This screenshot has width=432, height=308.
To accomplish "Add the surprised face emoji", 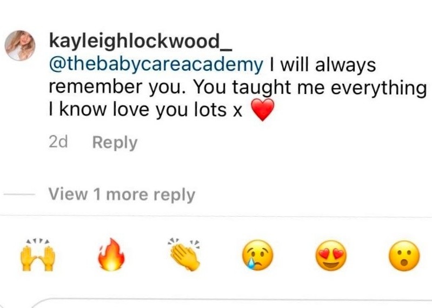I will (x=404, y=256).
